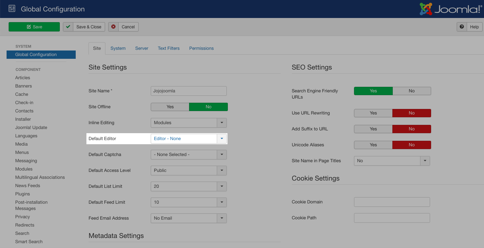Open the Default List Limit dropdown

189,186
